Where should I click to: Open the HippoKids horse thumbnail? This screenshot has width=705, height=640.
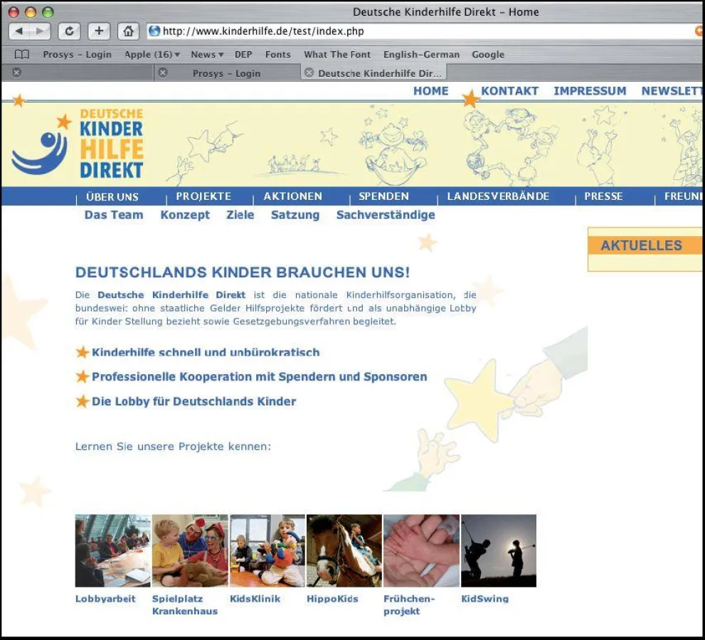click(344, 550)
